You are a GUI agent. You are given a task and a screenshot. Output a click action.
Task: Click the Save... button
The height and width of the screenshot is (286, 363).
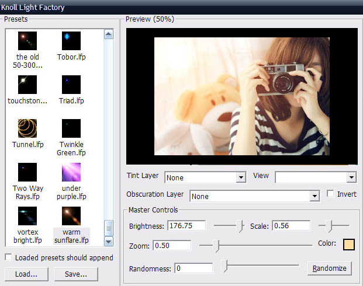pyautogui.click(x=76, y=274)
